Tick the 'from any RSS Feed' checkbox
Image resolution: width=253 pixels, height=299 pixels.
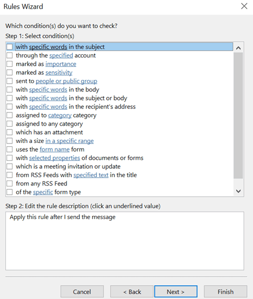pos(10,183)
